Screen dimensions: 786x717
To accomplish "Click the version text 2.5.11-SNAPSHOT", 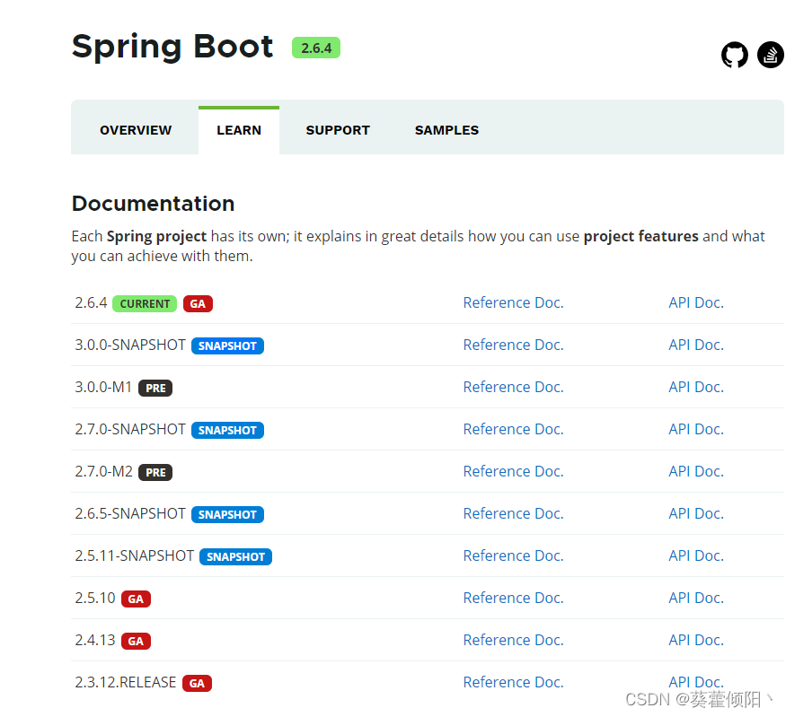I will point(135,555).
